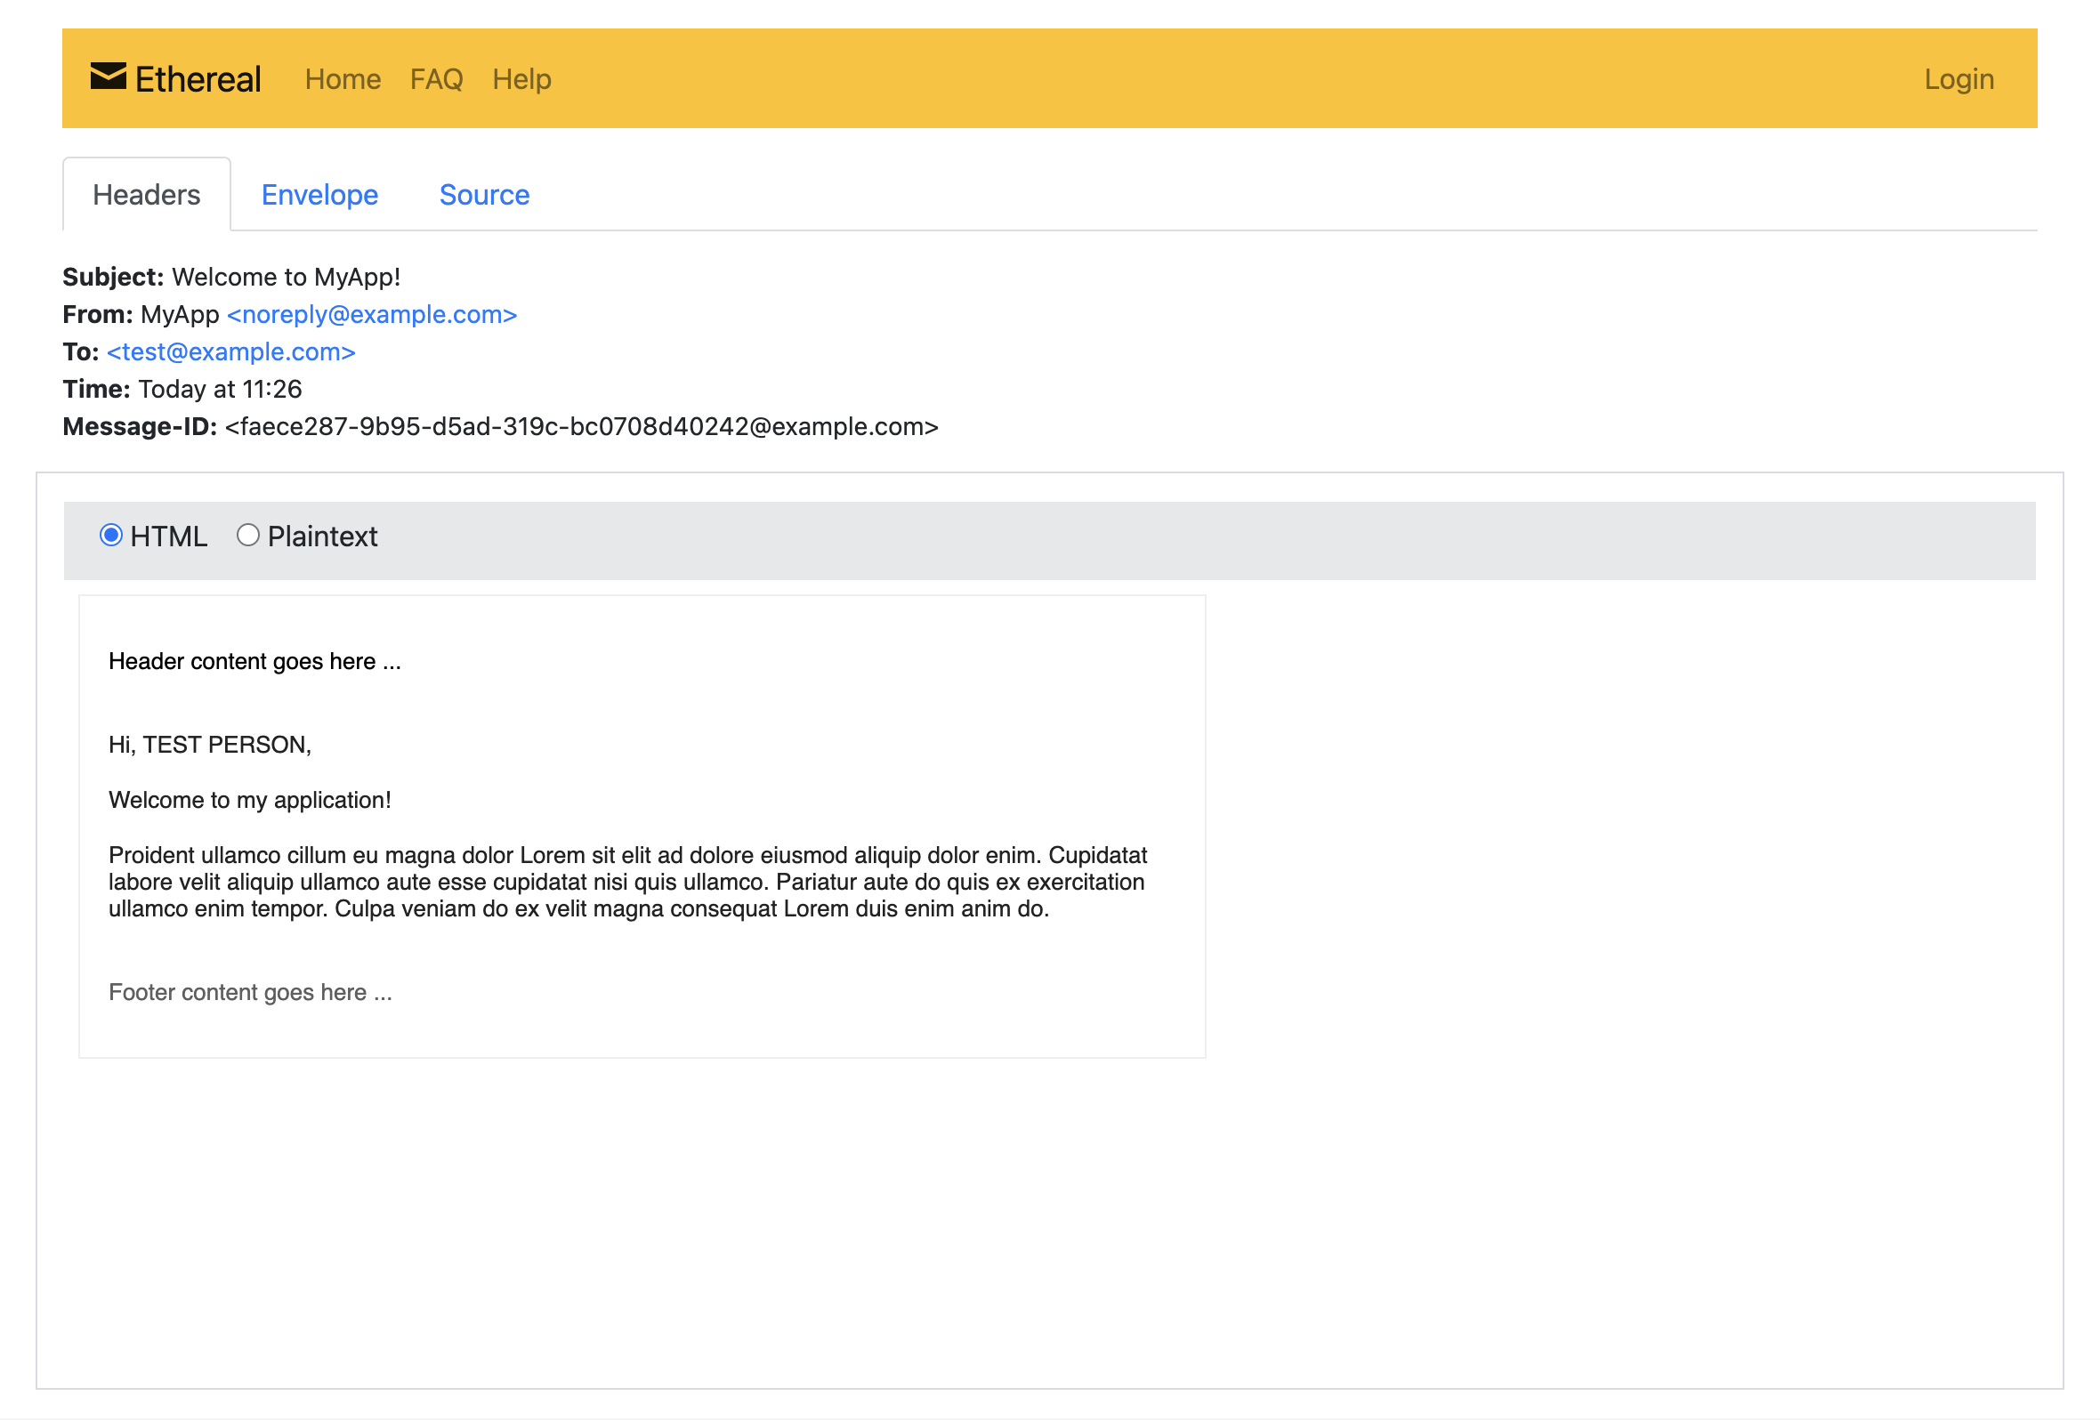Open the Help page
Screen dimensions: 2100x1420
pyautogui.click(x=521, y=77)
